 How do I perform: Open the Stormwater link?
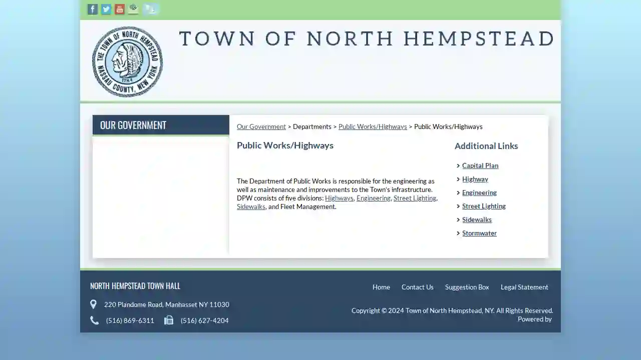(479, 233)
